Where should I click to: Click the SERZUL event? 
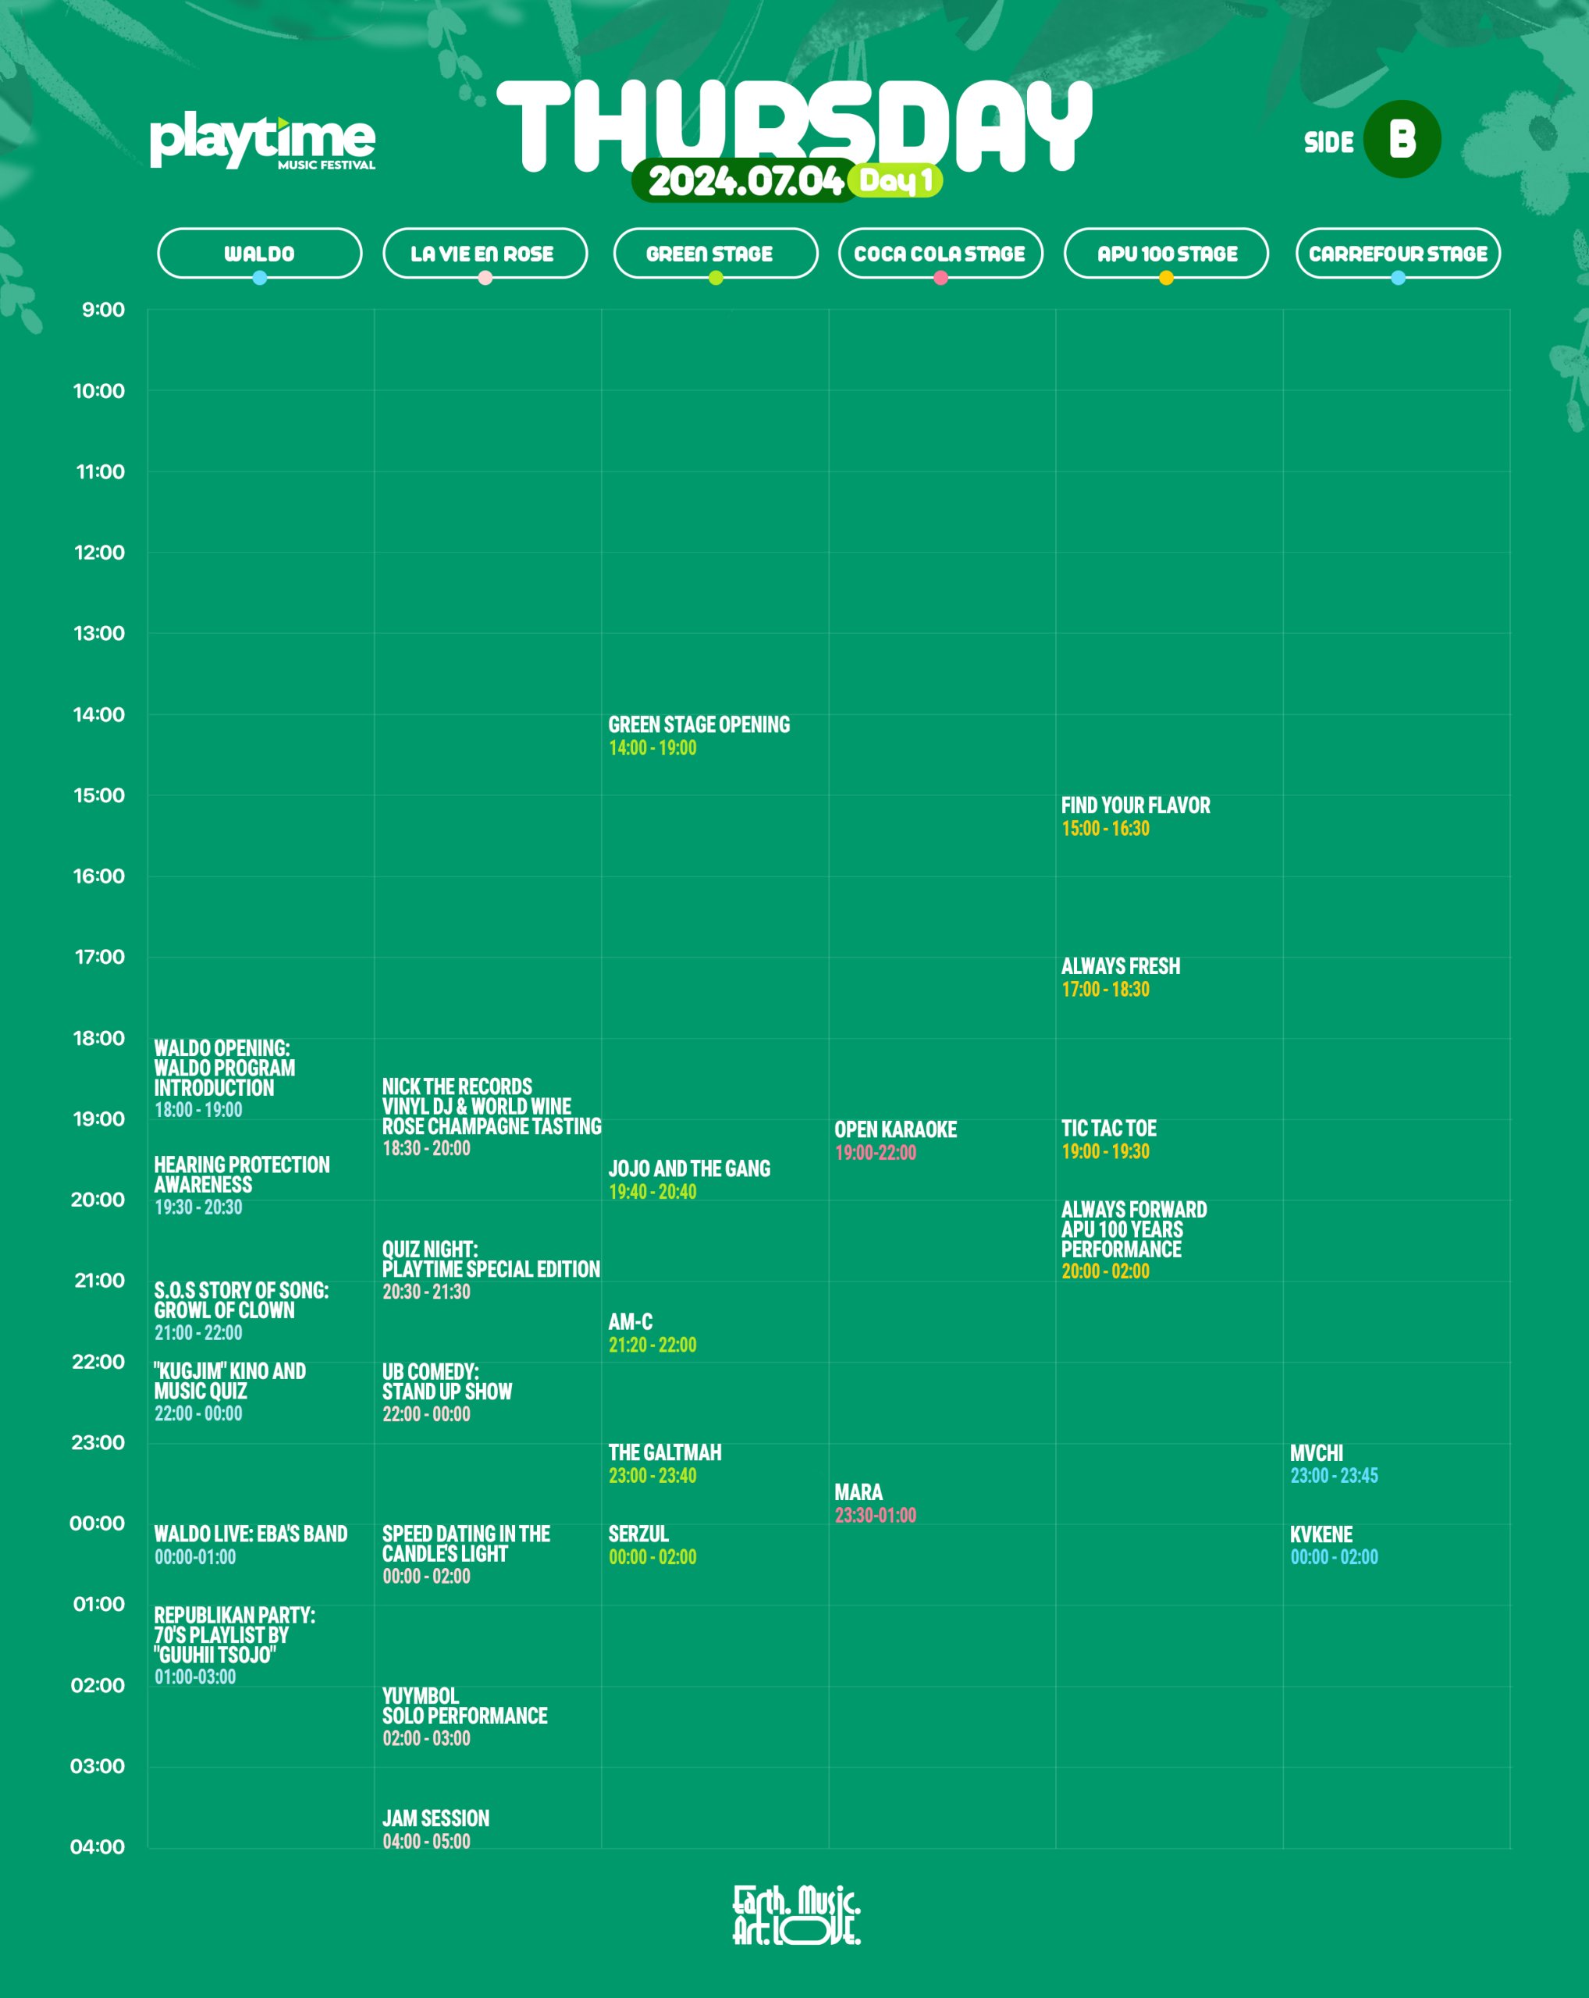click(652, 1545)
